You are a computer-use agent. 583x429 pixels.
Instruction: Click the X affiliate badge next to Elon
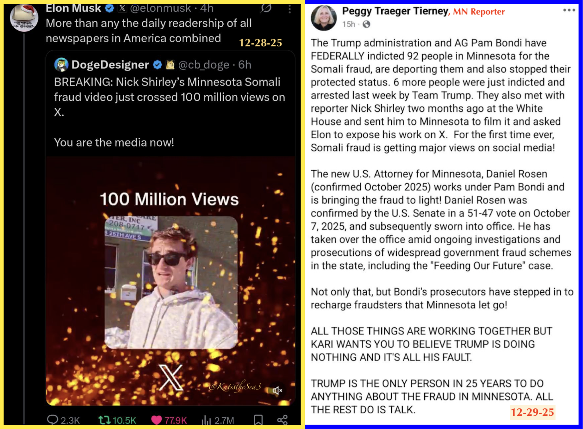coord(122,8)
